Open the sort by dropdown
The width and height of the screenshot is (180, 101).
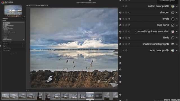[43, 5]
